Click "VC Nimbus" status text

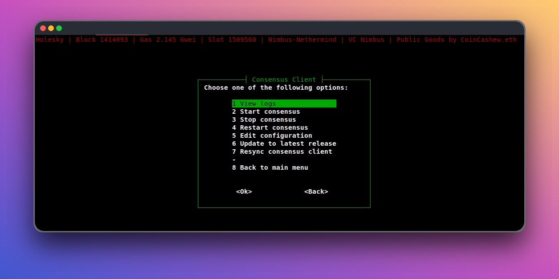coord(366,40)
